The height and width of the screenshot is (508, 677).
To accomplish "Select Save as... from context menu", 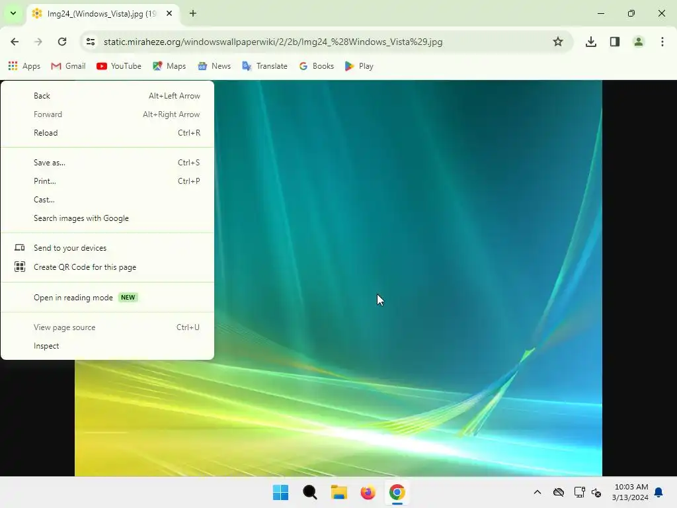I will [x=108, y=163].
